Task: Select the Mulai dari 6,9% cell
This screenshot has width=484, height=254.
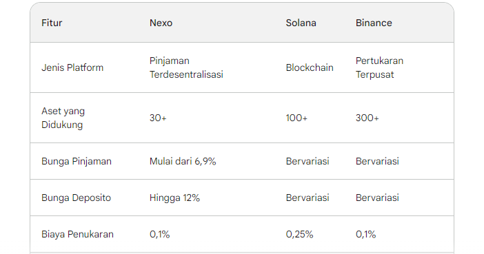Action: 183,161
